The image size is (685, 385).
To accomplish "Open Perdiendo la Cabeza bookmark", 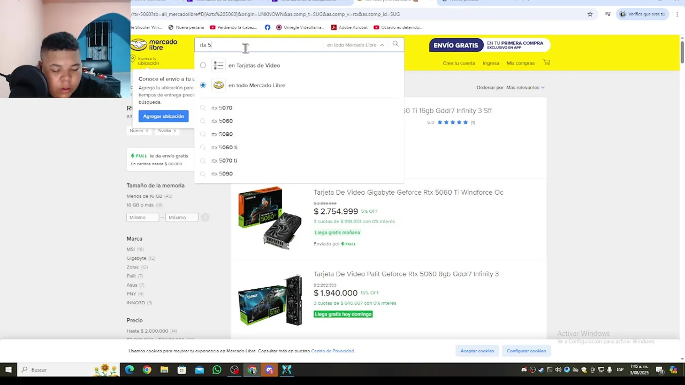I will 233,27.
